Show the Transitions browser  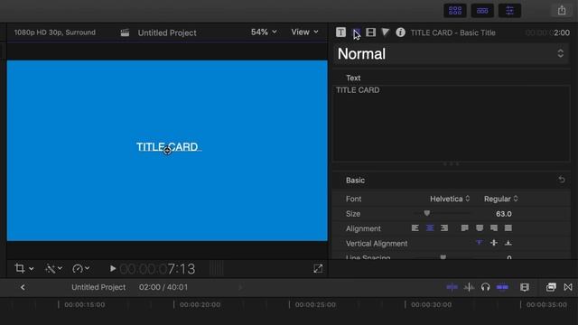[x=568, y=287]
